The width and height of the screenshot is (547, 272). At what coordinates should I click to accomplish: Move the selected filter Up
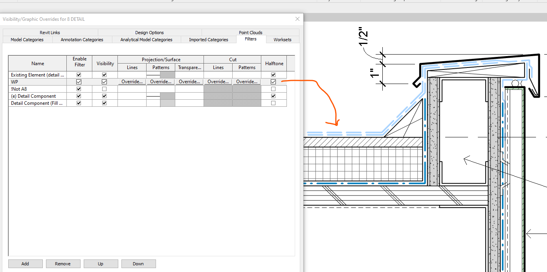(101, 263)
